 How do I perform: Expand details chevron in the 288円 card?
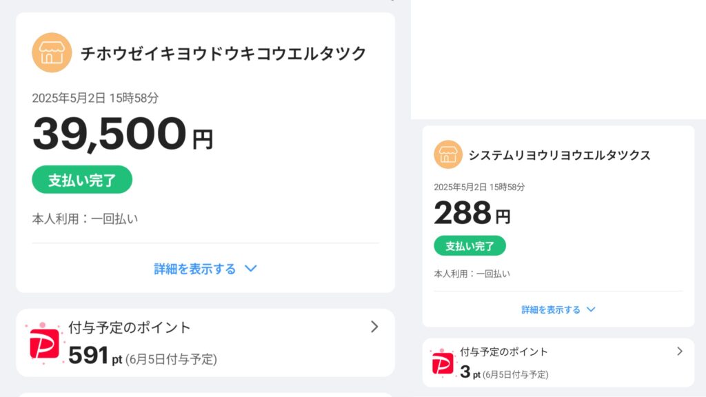click(x=591, y=310)
